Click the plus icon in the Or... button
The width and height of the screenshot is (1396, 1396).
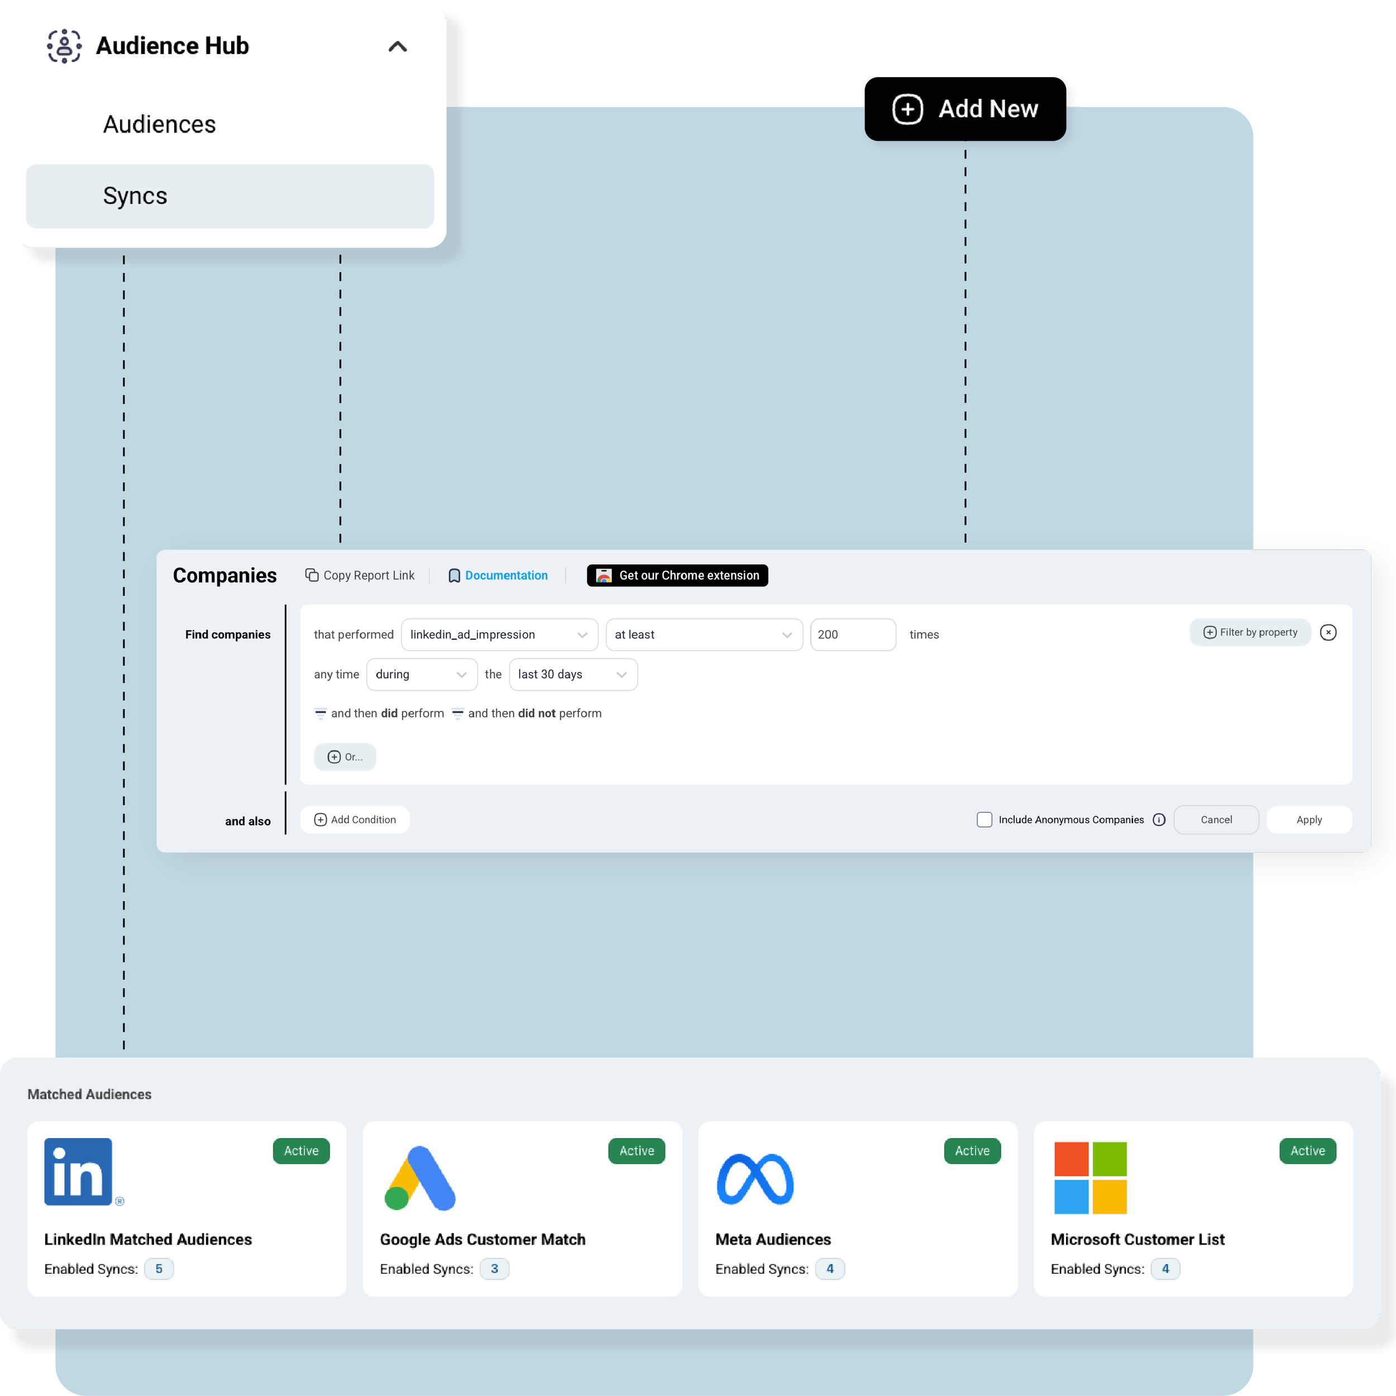(334, 757)
